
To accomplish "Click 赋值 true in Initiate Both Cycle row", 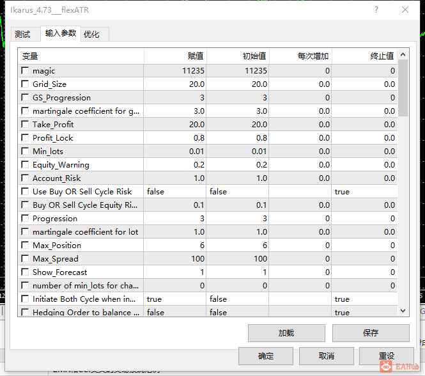I will pyautogui.click(x=175, y=299).
